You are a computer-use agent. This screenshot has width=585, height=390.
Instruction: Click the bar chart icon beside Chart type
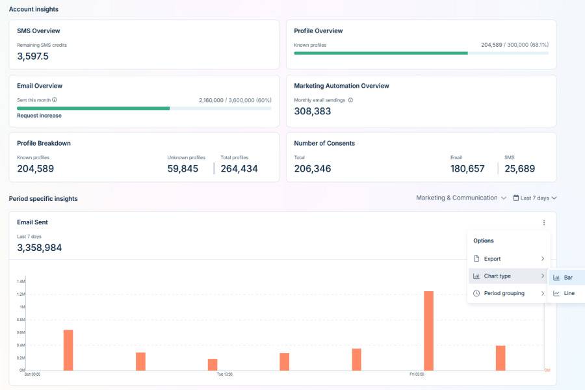click(x=476, y=276)
